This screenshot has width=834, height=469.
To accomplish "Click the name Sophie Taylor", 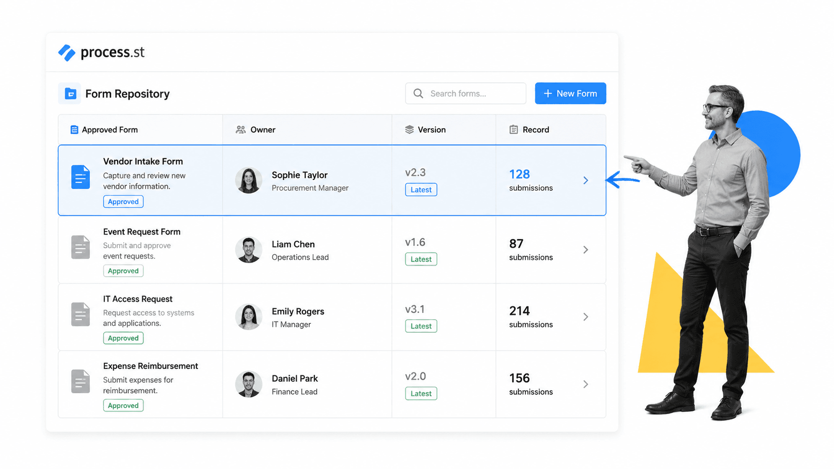I will pyautogui.click(x=299, y=175).
